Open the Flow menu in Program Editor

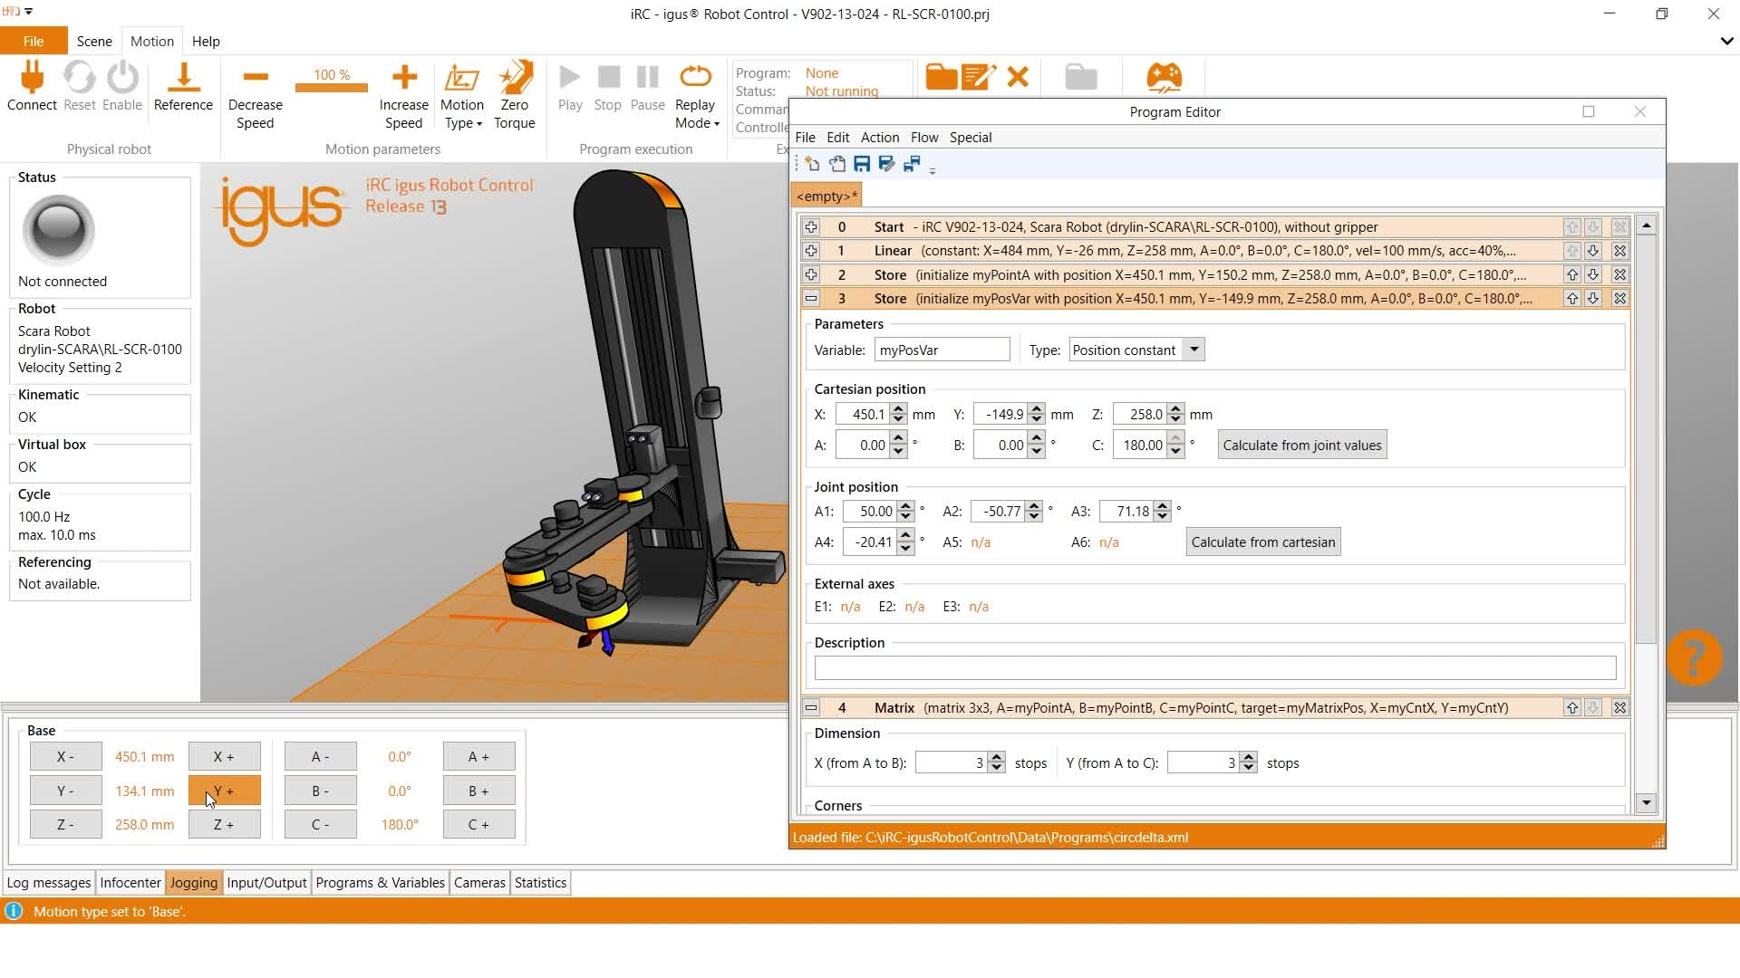(x=924, y=137)
